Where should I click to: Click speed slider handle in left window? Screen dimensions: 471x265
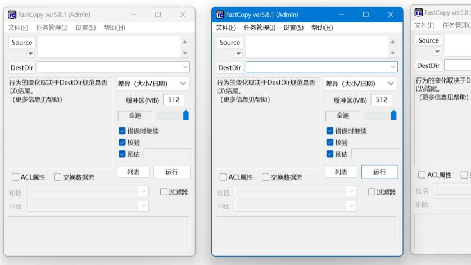186,115
